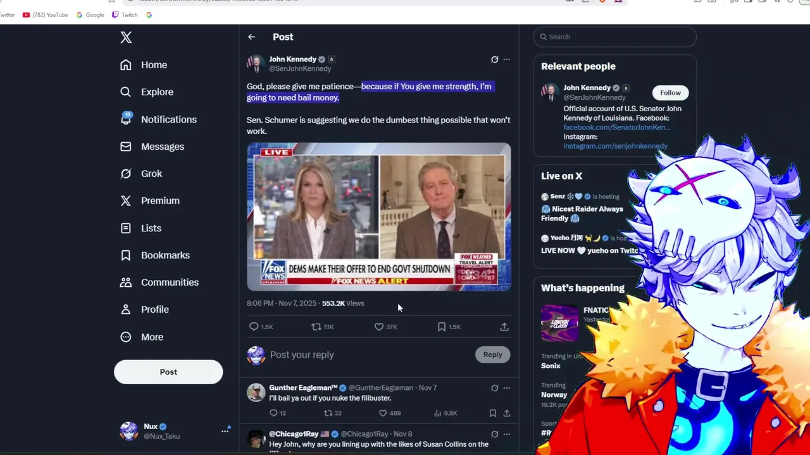Click the 553.2K Views count
Image resolution: width=810 pixels, height=455 pixels.
pyautogui.click(x=343, y=303)
